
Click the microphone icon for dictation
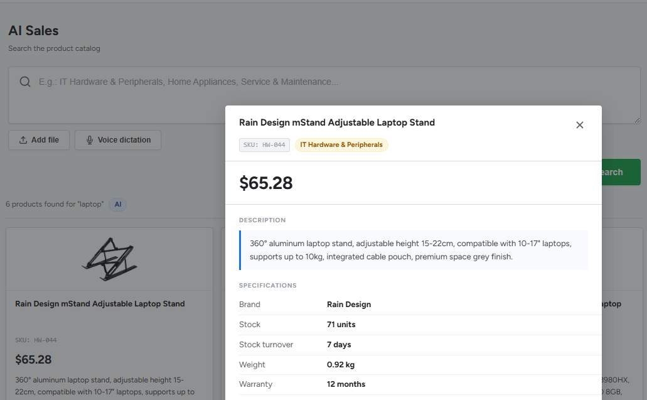click(x=90, y=140)
